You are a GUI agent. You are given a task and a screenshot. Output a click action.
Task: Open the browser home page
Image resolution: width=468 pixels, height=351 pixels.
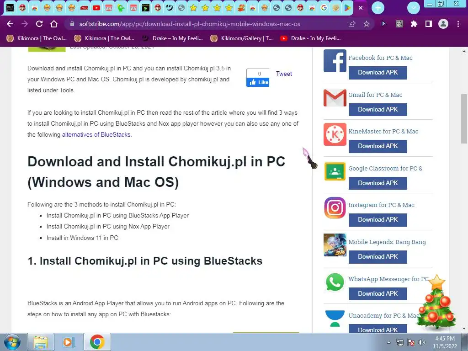coord(54,24)
